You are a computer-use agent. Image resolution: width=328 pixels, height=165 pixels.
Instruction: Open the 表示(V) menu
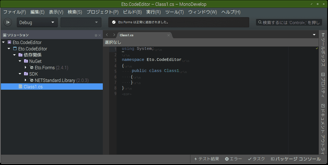[x=56, y=12]
